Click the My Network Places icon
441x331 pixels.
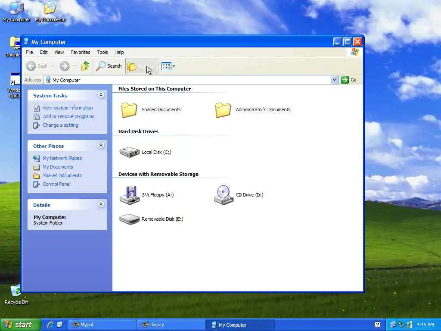(x=37, y=158)
